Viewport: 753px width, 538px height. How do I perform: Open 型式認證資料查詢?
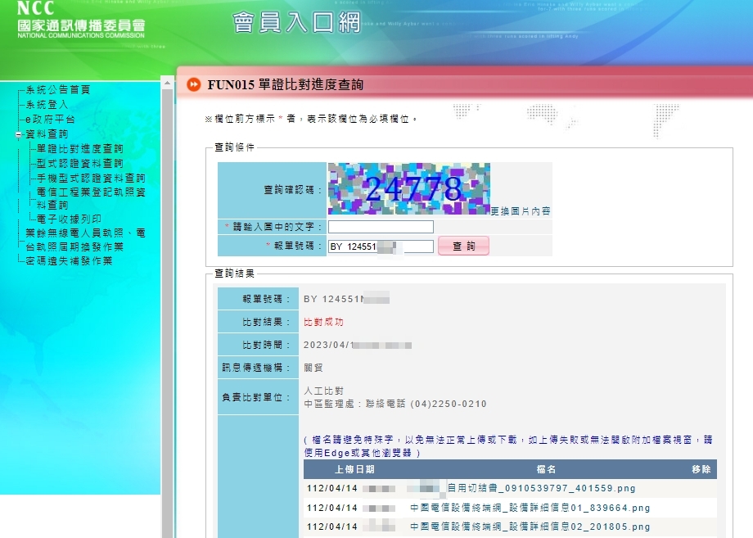[79, 164]
